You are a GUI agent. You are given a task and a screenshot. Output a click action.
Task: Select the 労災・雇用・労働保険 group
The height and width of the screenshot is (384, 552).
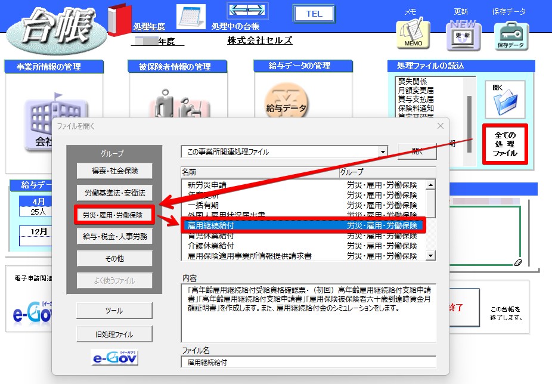click(114, 215)
